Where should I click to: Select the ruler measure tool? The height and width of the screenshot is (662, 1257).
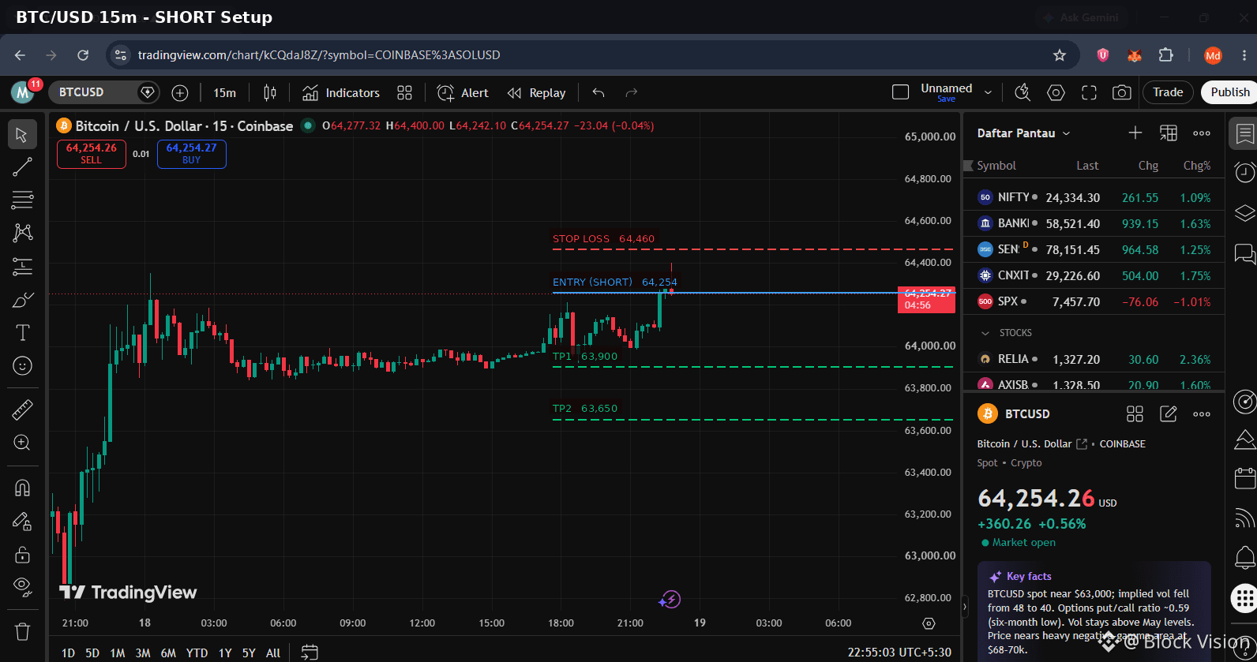(x=22, y=410)
